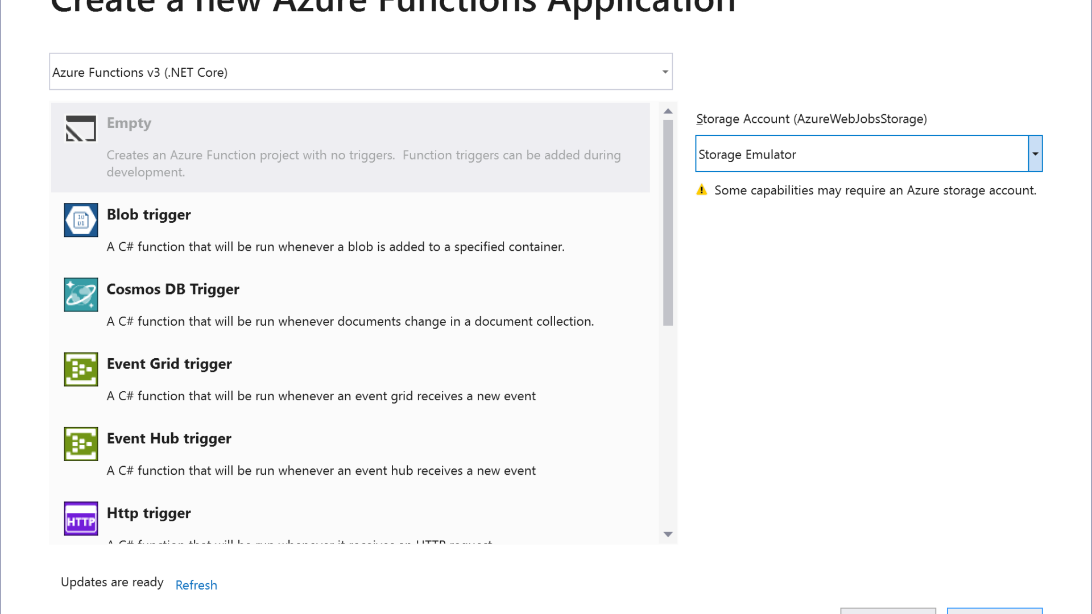Click the Refresh link

click(196, 585)
